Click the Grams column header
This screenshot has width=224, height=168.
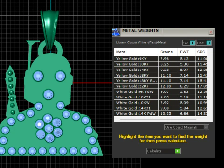click(x=168, y=52)
